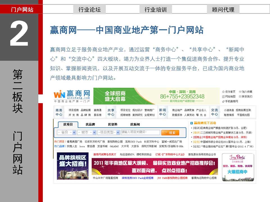Click the 设为首页 home icon
The height and width of the screenshot is (202, 270).
[x=223, y=92]
